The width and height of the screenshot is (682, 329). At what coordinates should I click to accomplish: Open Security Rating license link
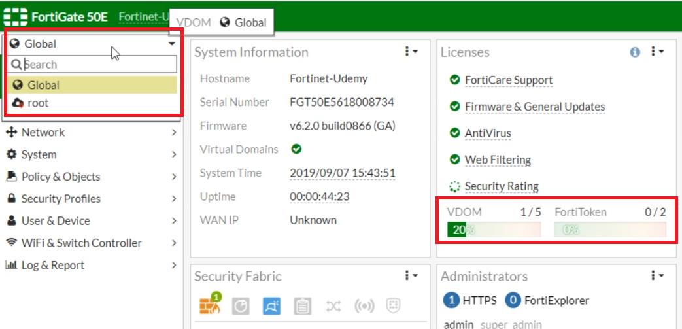pos(502,186)
